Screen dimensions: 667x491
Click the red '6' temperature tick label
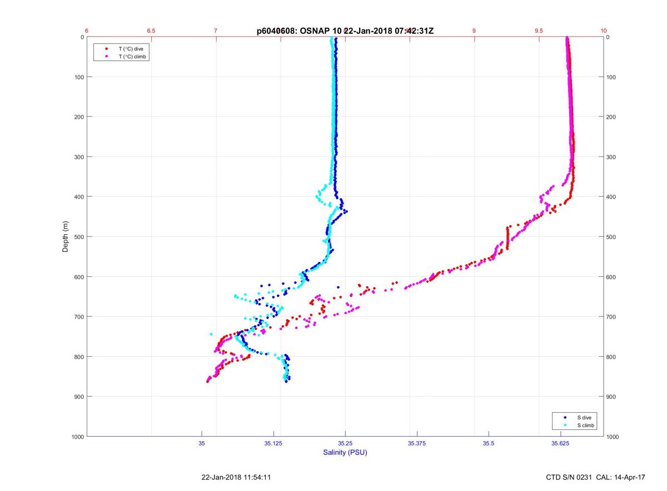(87, 31)
